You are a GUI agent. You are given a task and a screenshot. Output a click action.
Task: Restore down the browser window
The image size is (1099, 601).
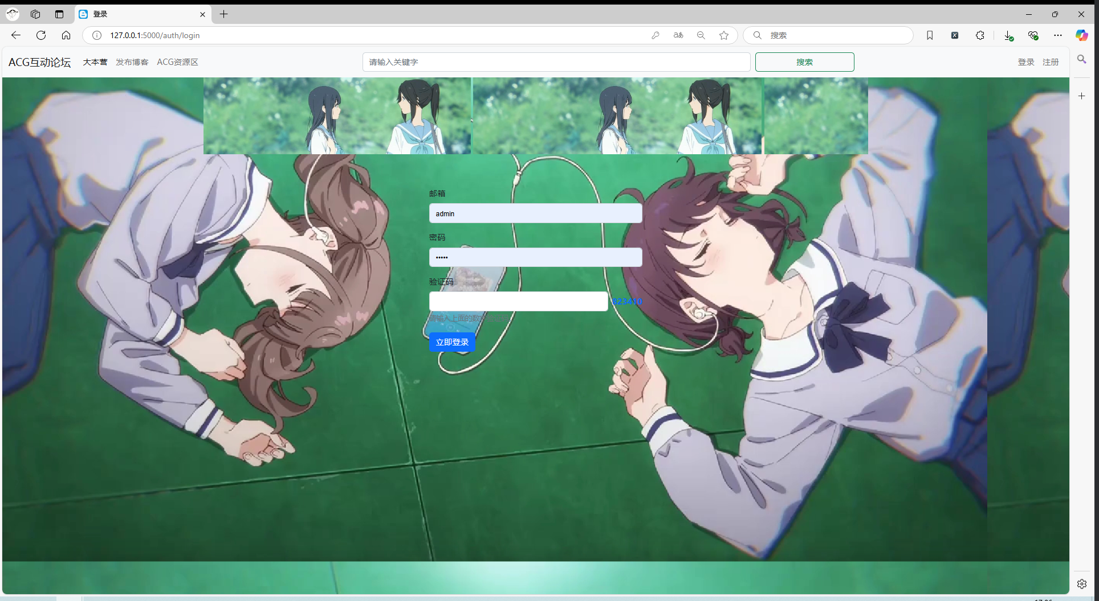click(x=1055, y=14)
